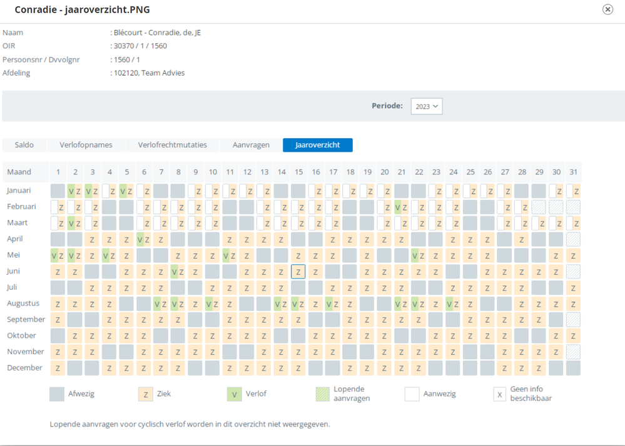
Task: Click the grey Januari 1 absent cell
Action: pyautogui.click(x=58, y=191)
